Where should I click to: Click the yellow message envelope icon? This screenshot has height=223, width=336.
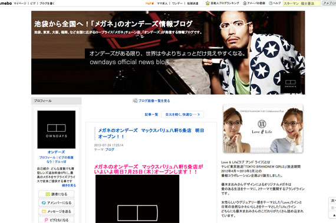click(44, 211)
